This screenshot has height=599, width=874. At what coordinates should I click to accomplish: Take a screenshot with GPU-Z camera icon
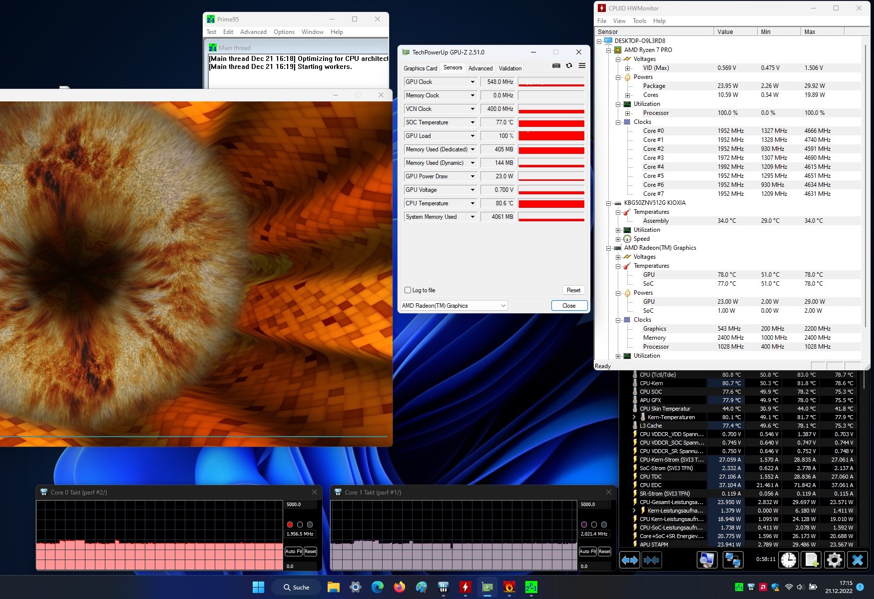pos(556,66)
